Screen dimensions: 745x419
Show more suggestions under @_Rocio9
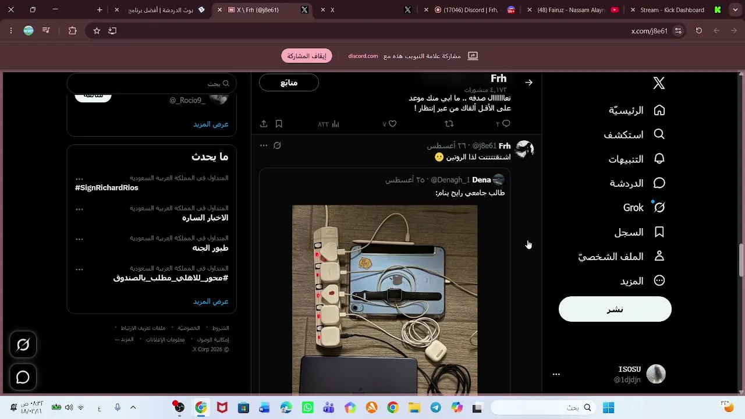[211, 124]
